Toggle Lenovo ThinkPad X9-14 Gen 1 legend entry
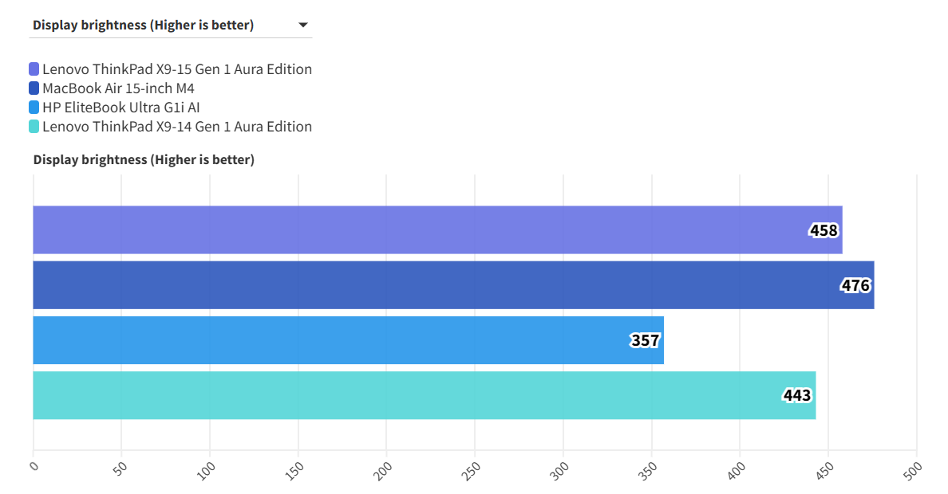Image resolution: width=948 pixels, height=494 pixels. coord(177,127)
